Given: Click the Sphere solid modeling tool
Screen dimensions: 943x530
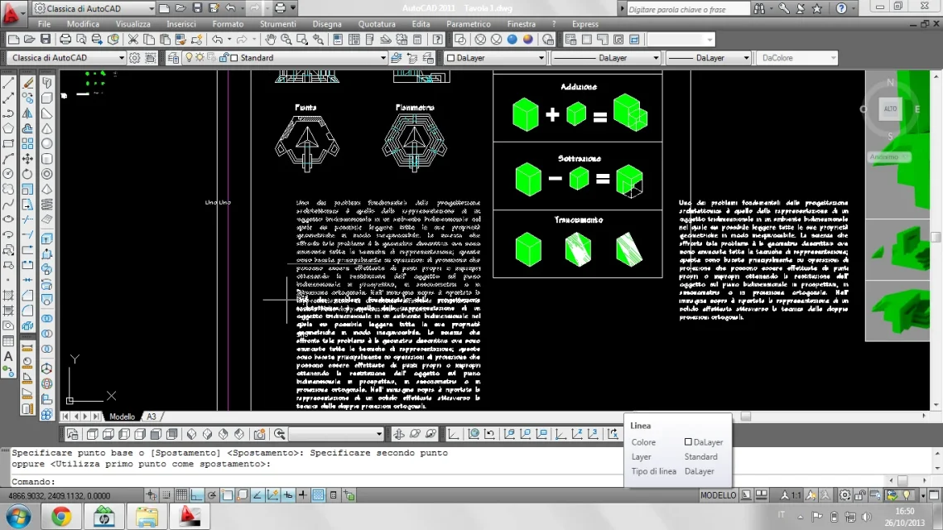Looking at the screenshot, I should 47,143.
